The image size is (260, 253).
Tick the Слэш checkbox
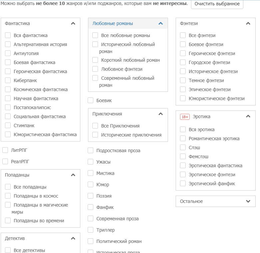(x=183, y=148)
